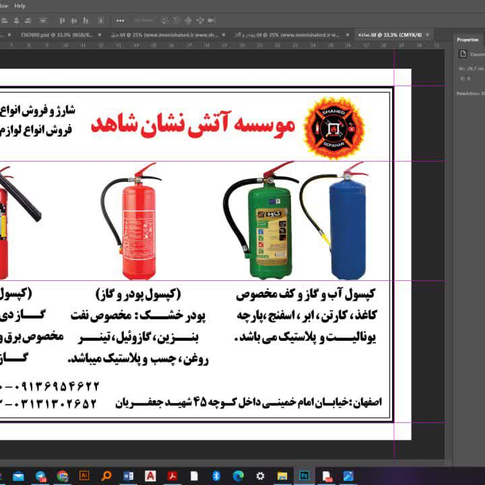
Task: Select the 3D pan mode icon
Action: (188, 21)
